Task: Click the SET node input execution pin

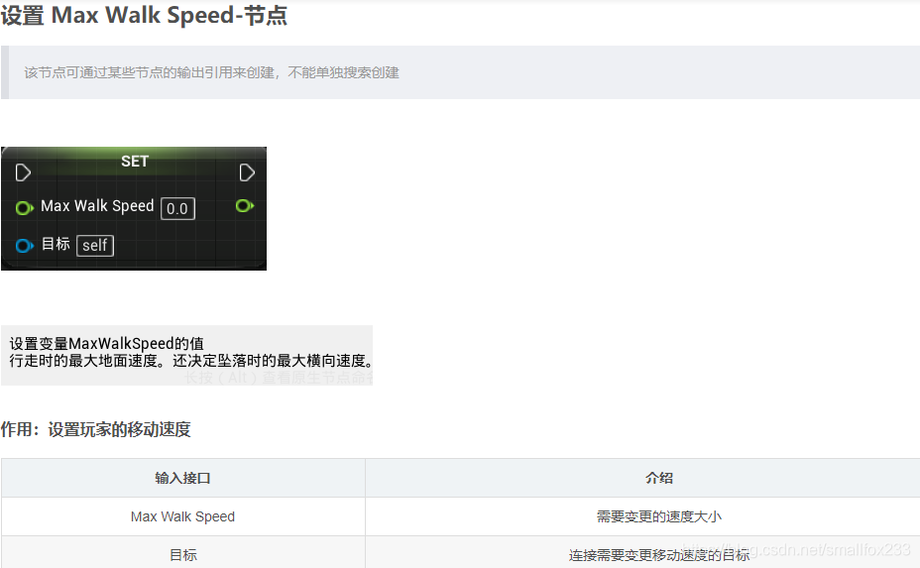Action: tap(23, 172)
